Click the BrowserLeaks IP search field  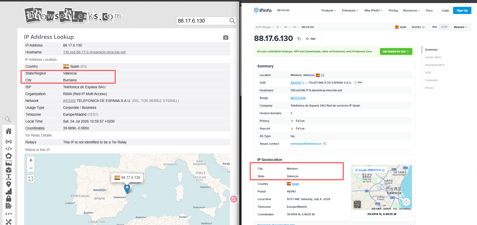[x=203, y=21]
